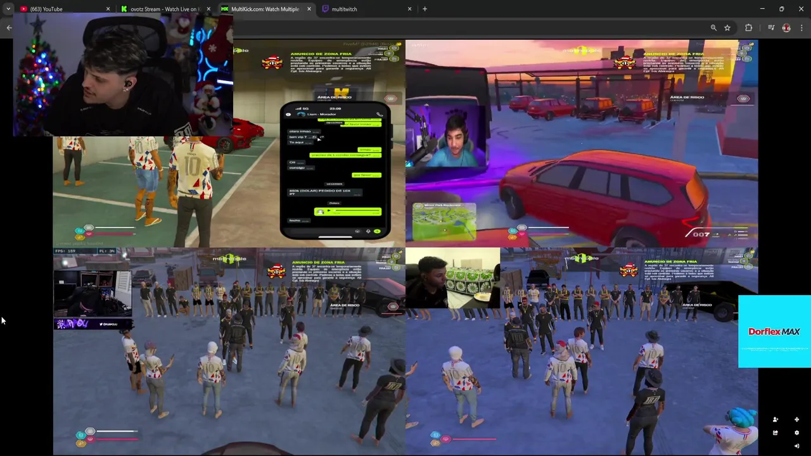
Task: Click the stream showing FPS 159 overlay
Action: pyautogui.click(x=229, y=351)
